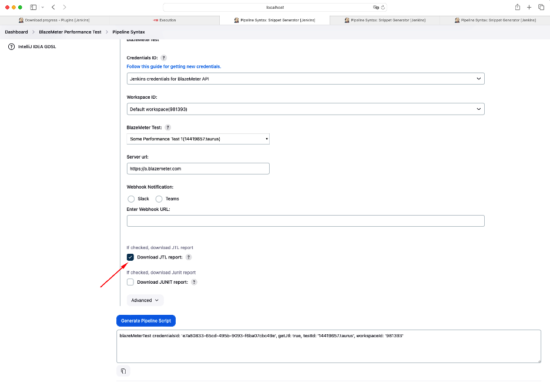Click the localhost address bar
Screen dimensions: 550x383
pyautogui.click(x=275, y=8)
